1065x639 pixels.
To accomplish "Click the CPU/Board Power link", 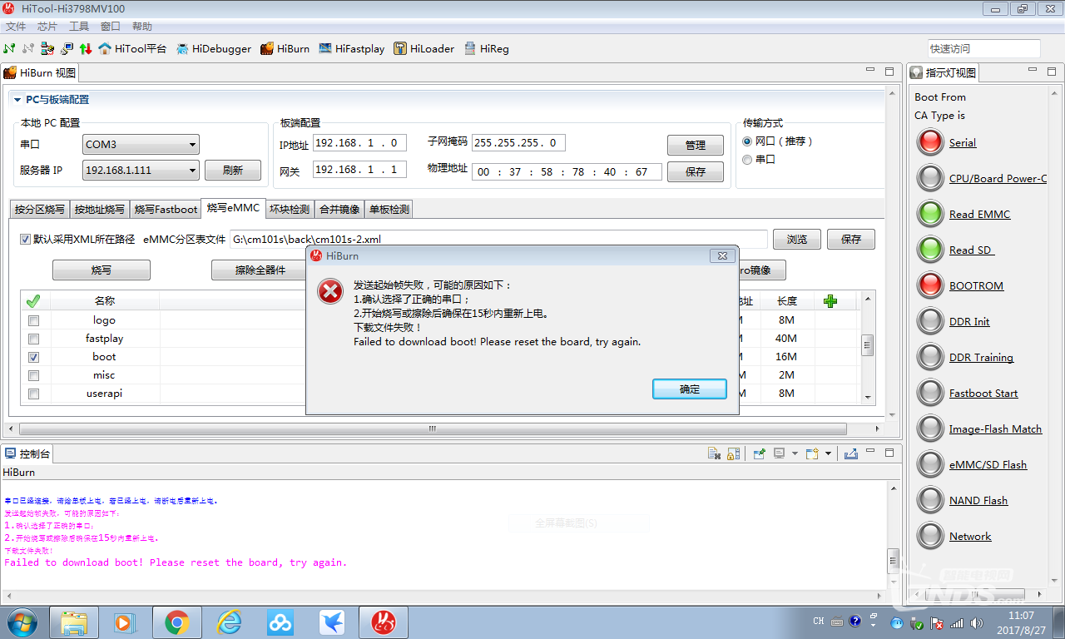I will point(998,178).
